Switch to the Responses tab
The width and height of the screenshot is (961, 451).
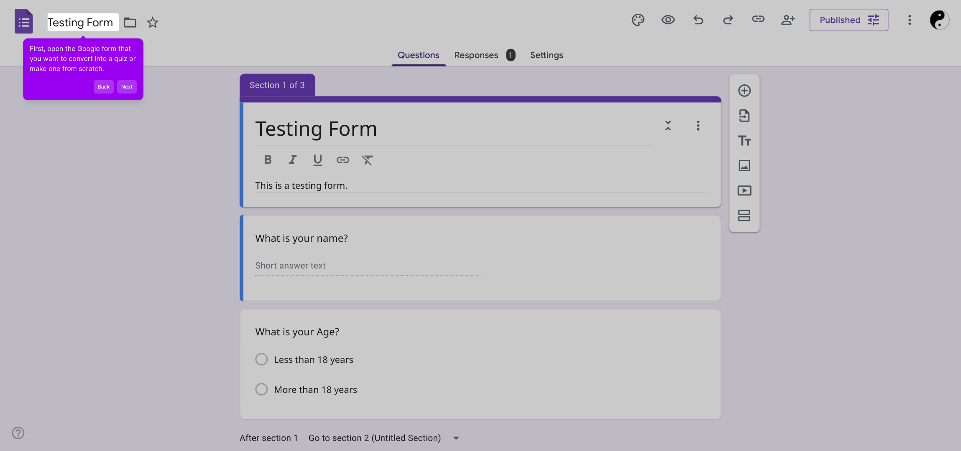coord(476,55)
